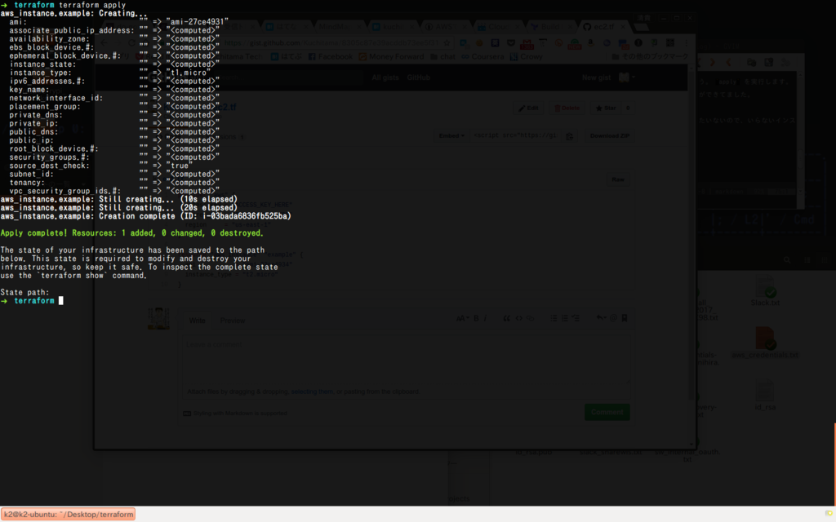836x522 pixels.
Task: Open chat bookmarks folder
Action: (x=442, y=56)
